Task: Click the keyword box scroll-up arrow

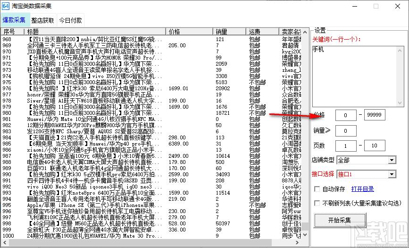Action: click(x=400, y=50)
